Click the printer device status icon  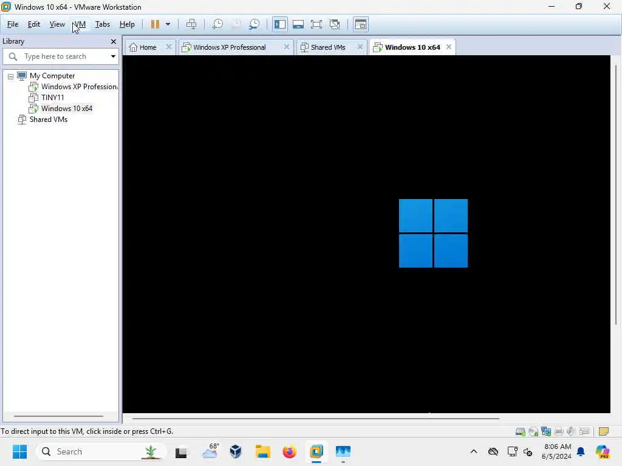tap(559, 431)
